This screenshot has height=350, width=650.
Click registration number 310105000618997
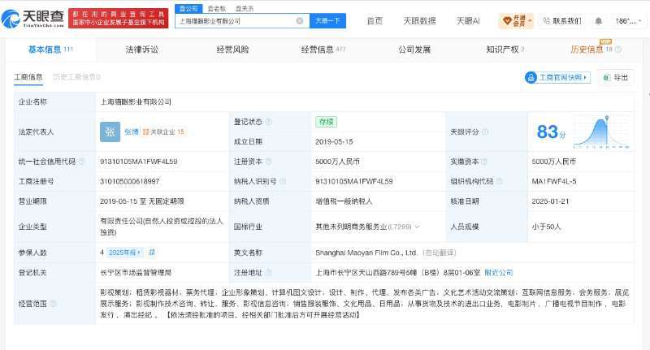coord(130,181)
